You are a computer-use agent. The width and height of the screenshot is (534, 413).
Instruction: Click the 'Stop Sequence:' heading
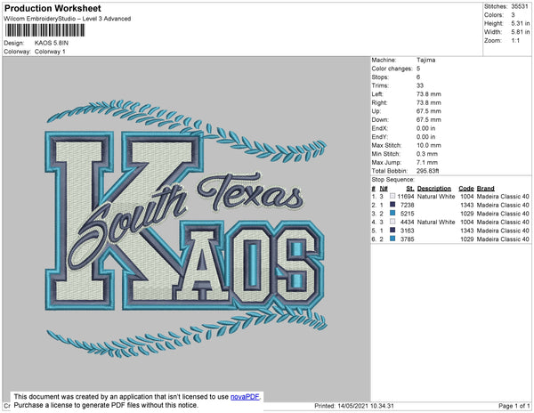[x=393, y=180]
